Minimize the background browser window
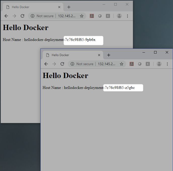Image resolution: width=173 pixels, height=171 pixels. (x=104, y=4)
